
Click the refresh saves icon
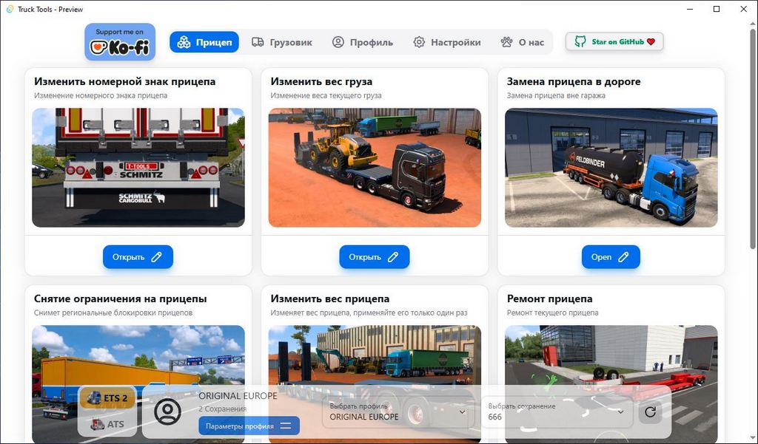coord(650,411)
